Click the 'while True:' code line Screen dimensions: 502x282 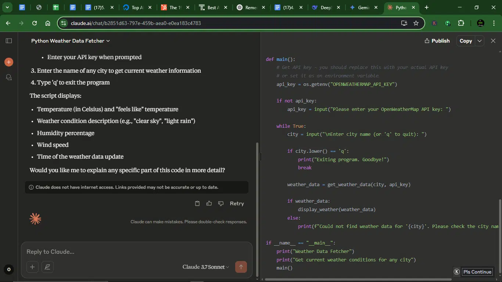[x=291, y=126]
